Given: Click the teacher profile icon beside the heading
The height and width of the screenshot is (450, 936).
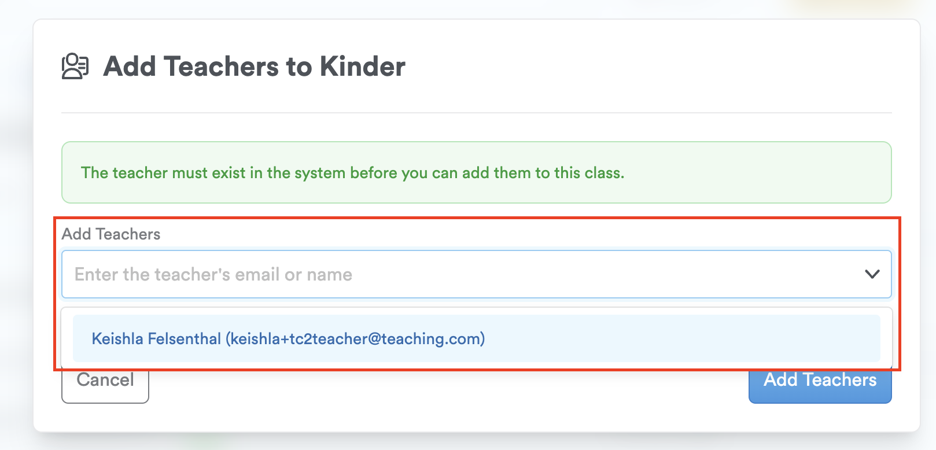Looking at the screenshot, I should click(x=75, y=66).
